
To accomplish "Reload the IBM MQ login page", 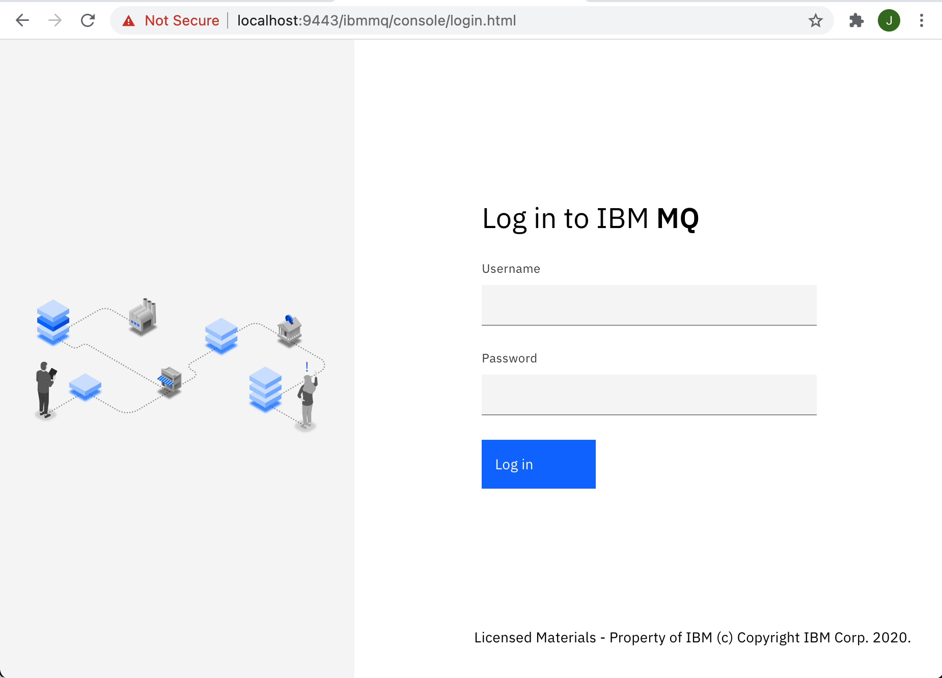I will coord(88,20).
